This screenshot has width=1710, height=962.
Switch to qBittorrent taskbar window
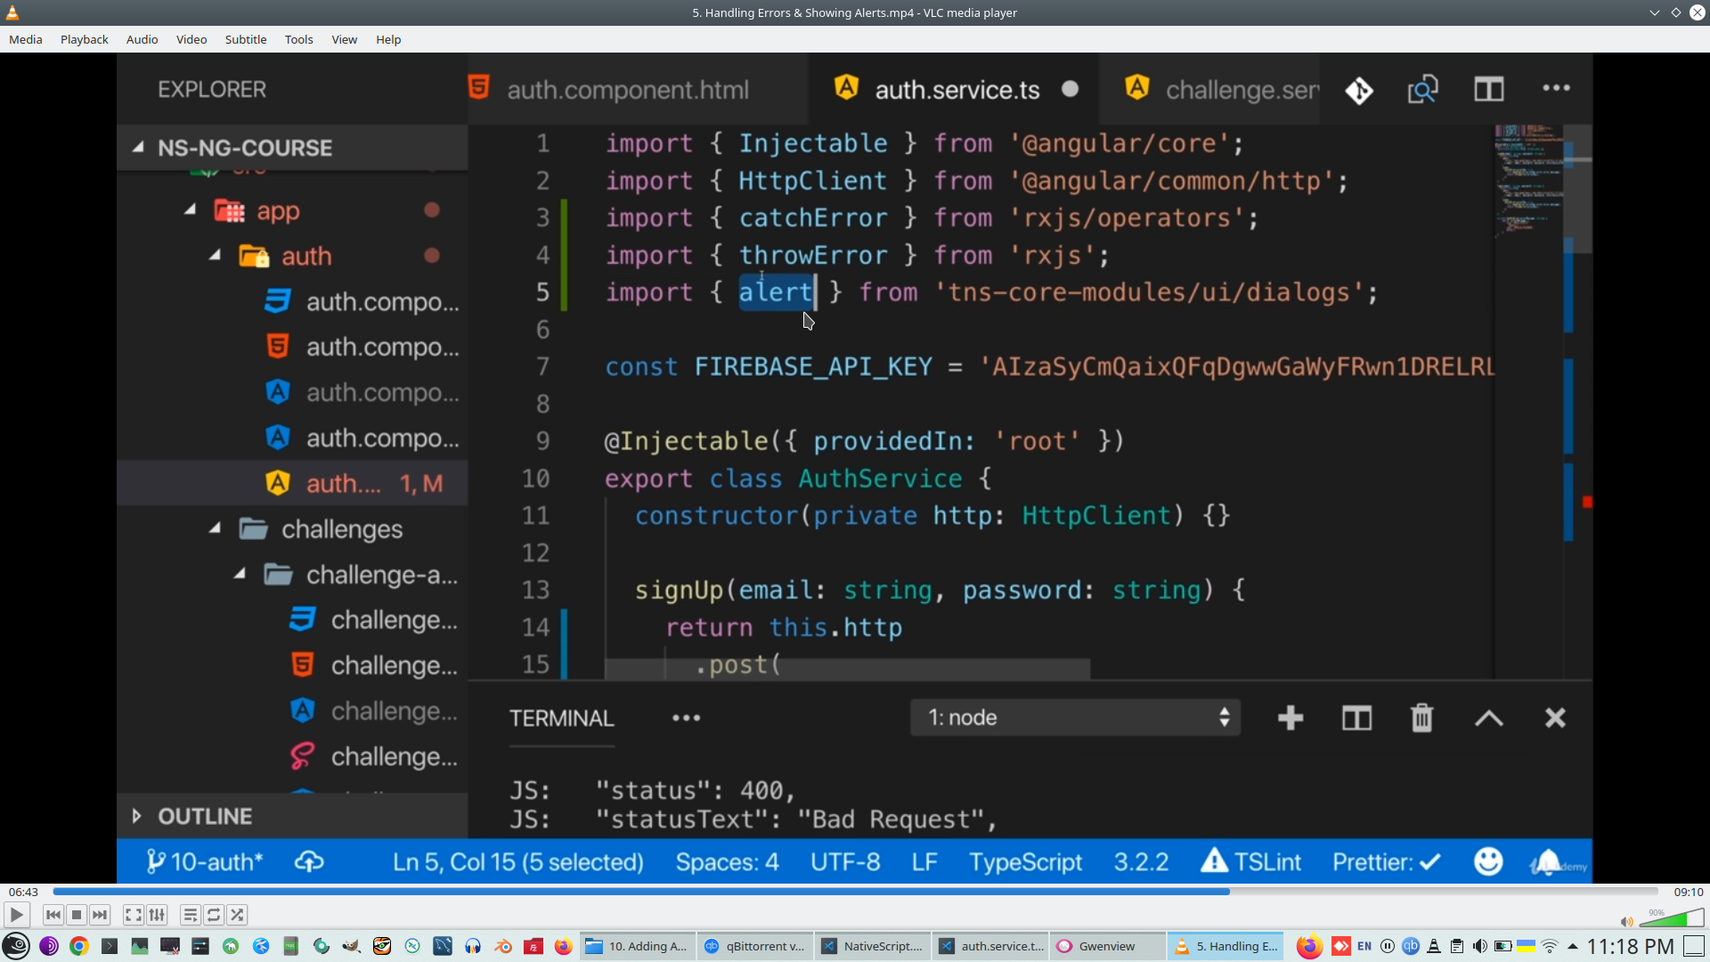[x=754, y=946]
